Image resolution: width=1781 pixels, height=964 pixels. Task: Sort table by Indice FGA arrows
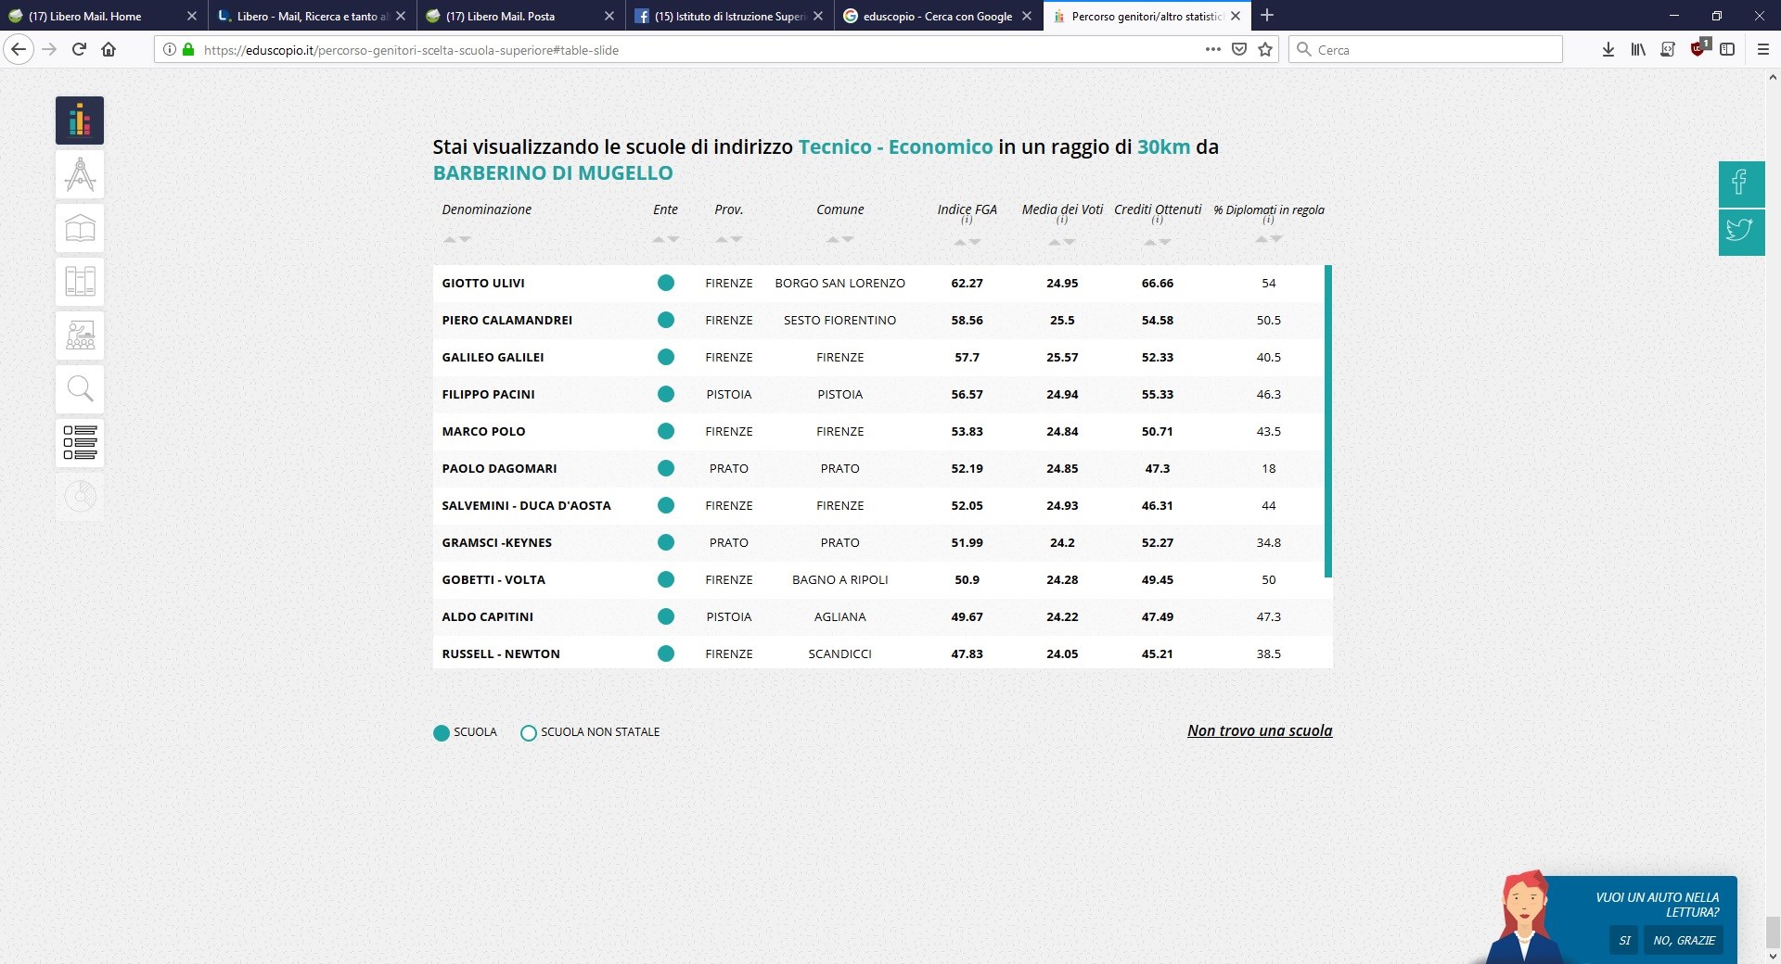(x=967, y=242)
